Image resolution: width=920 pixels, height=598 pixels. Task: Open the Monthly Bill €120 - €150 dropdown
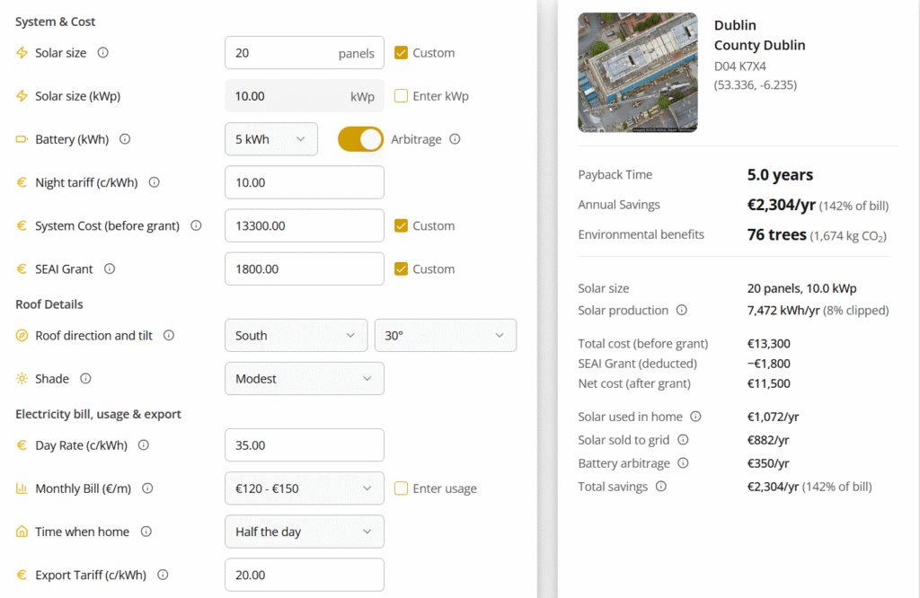[304, 488]
